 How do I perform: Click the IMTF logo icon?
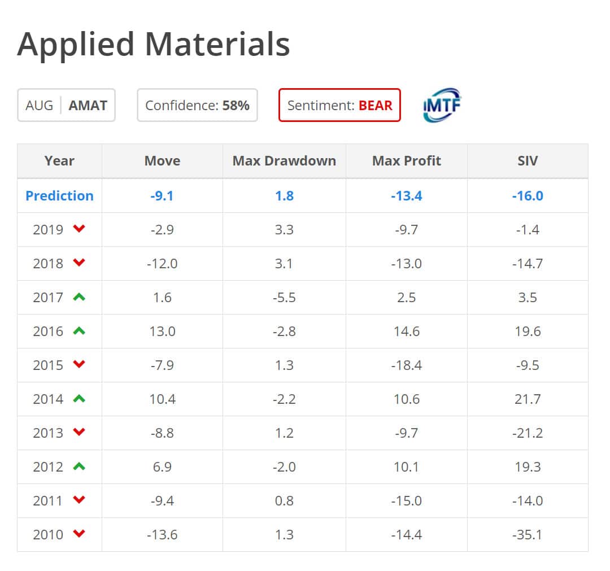[x=442, y=104]
